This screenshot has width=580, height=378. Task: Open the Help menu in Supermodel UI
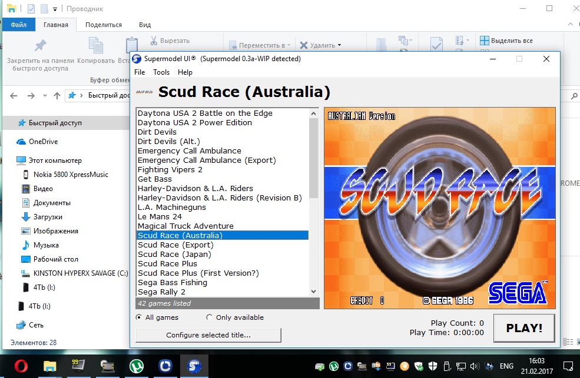[x=185, y=72]
